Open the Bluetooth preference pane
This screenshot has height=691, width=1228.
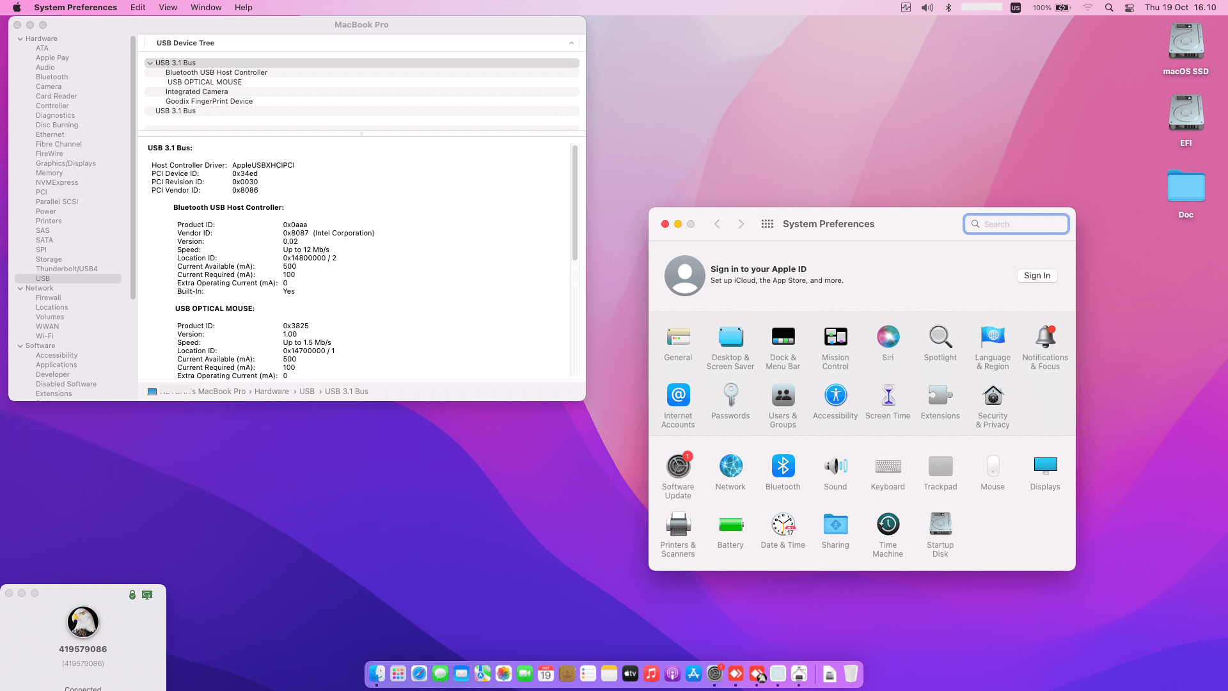783,466
